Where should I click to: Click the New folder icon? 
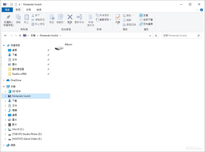click(x=91, y=17)
